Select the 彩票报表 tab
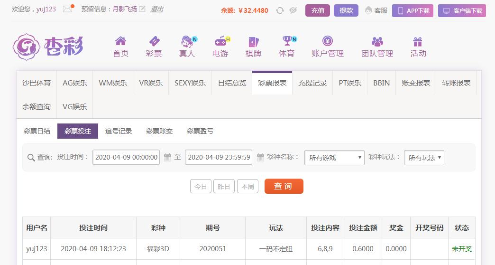The image size is (495, 265). (272, 83)
